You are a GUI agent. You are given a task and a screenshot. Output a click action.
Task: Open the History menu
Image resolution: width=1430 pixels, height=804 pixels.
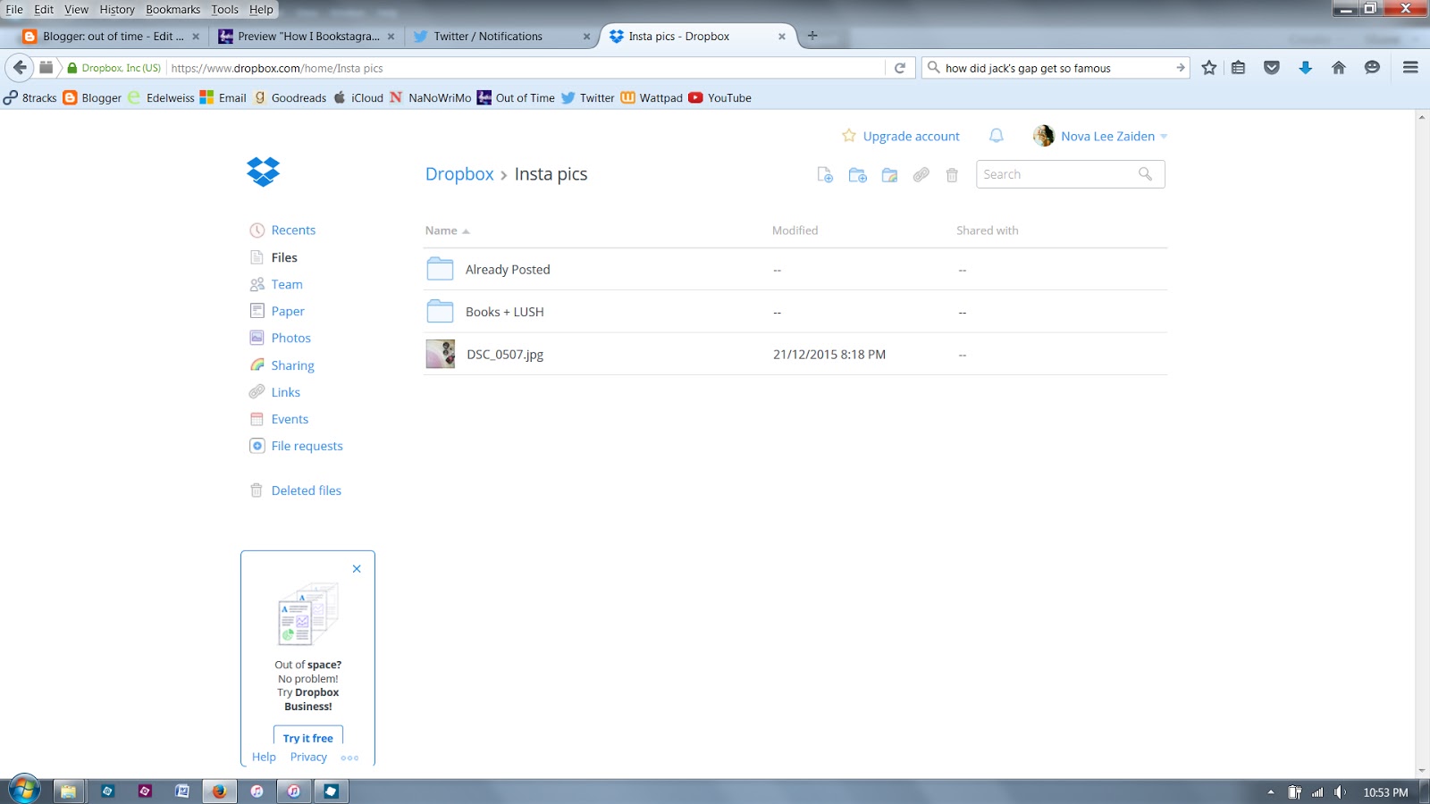pyautogui.click(x=117, y=10)
